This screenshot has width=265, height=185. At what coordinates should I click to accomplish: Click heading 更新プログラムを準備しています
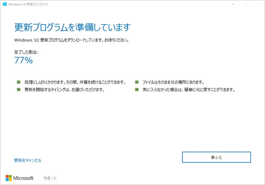point(72,27)
